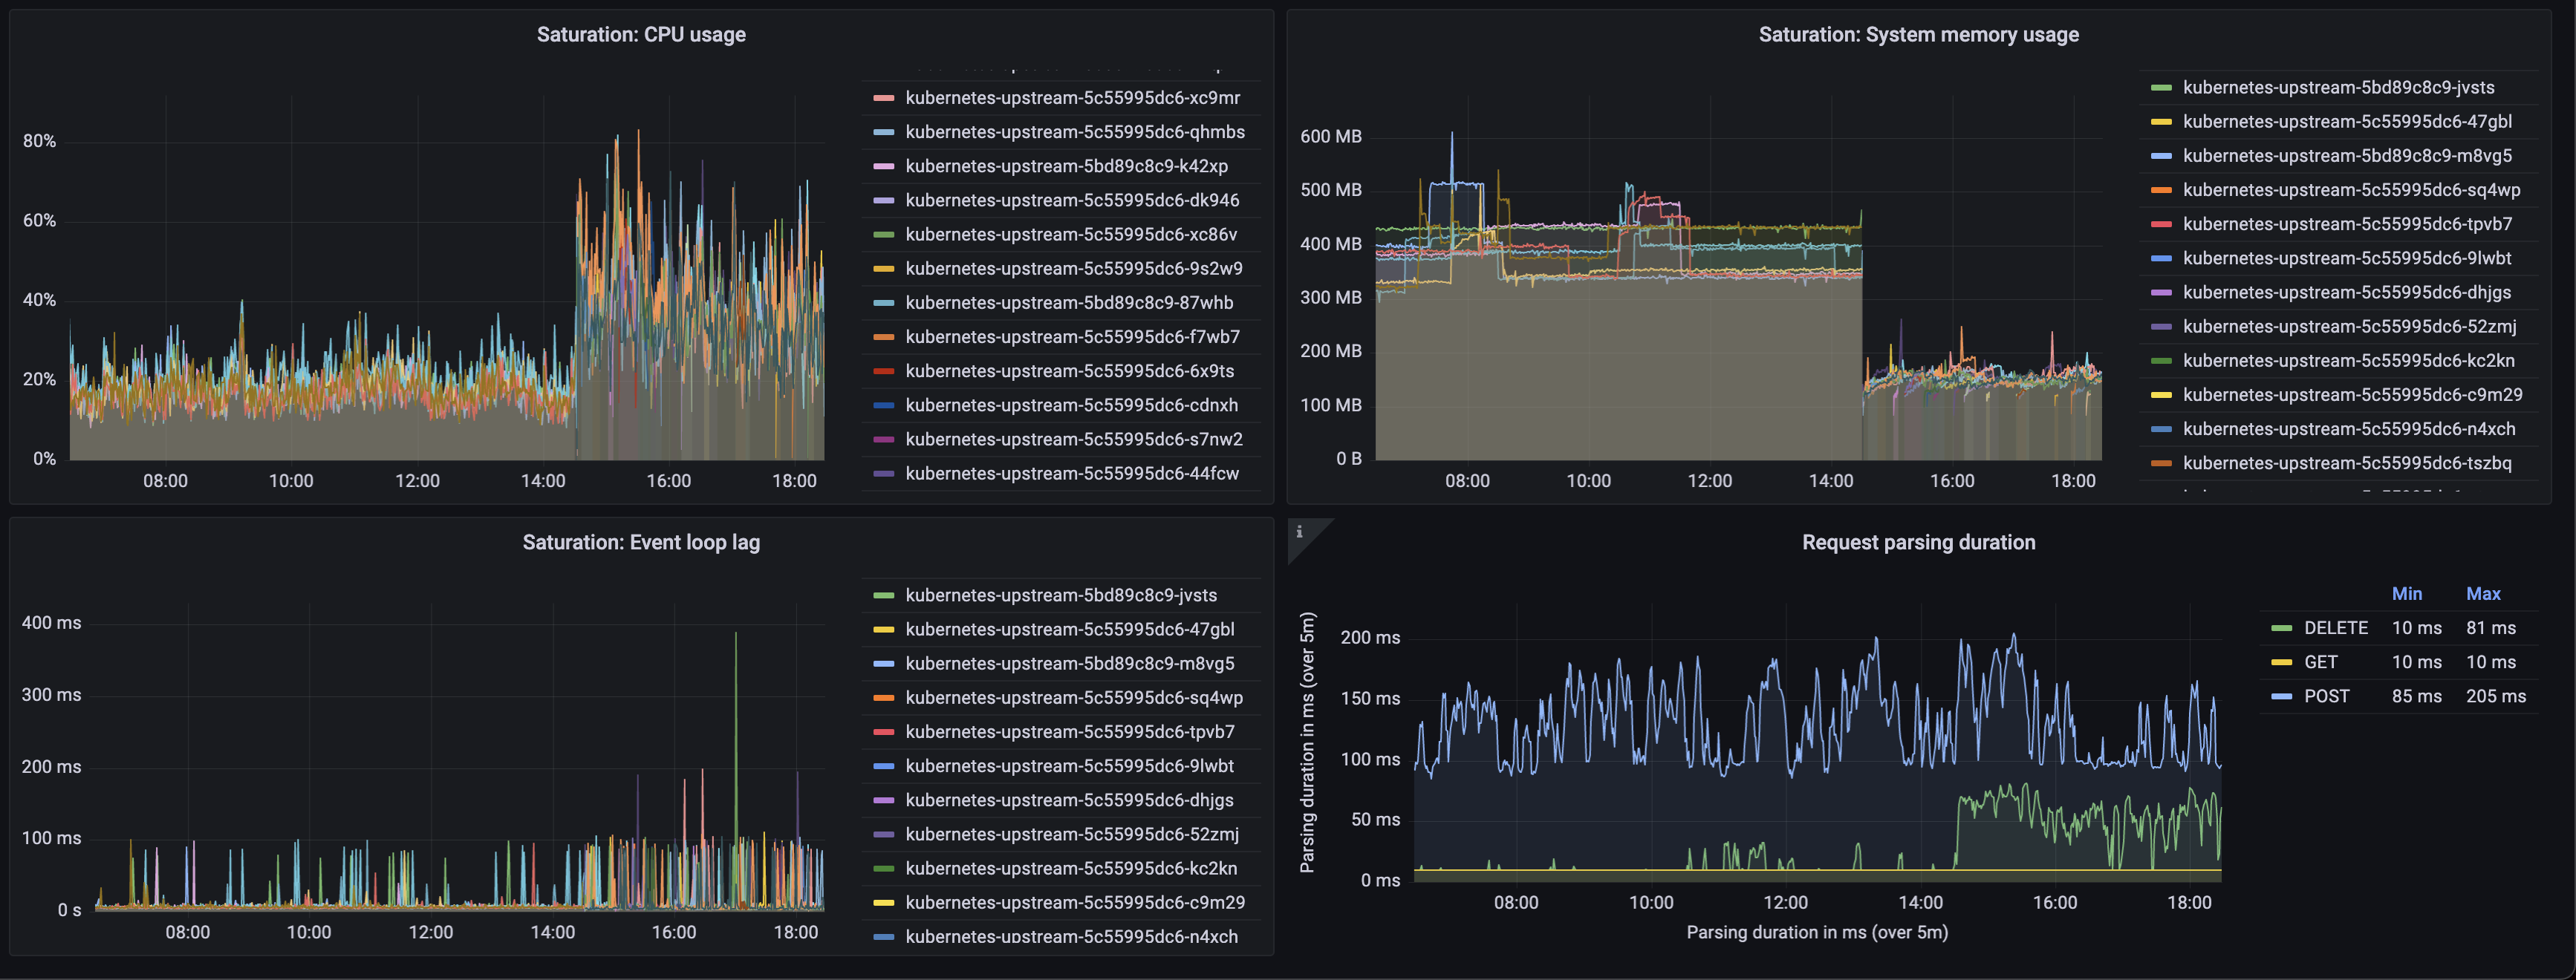Sort legend by the Max column header
2576x980 pixels.
(x=2483, y=593)
